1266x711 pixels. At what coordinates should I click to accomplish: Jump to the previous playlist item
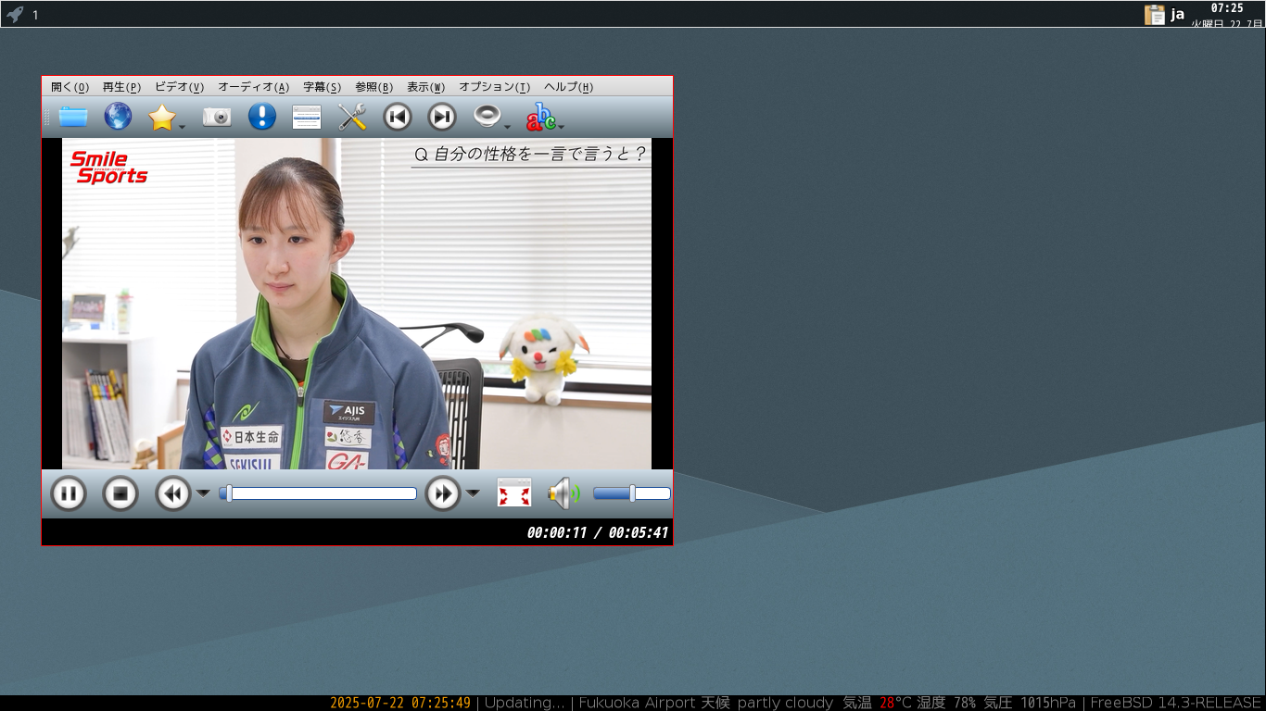click(x=398, y=117)
